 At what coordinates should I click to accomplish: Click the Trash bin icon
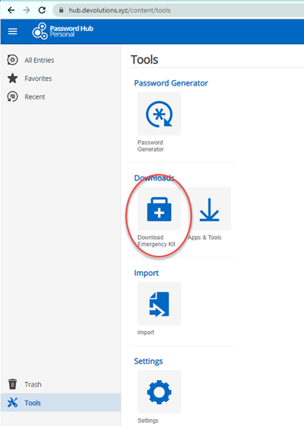coord(12,384)
